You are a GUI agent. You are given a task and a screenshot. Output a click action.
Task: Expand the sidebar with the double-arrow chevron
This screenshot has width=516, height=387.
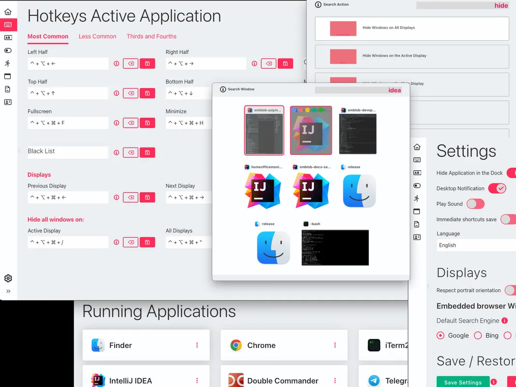coord(8,291)
